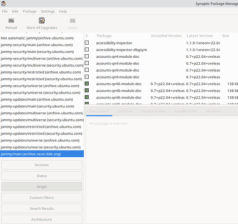Open the File menu
Viewport: 238px width, 224px height.
(4, 11)
